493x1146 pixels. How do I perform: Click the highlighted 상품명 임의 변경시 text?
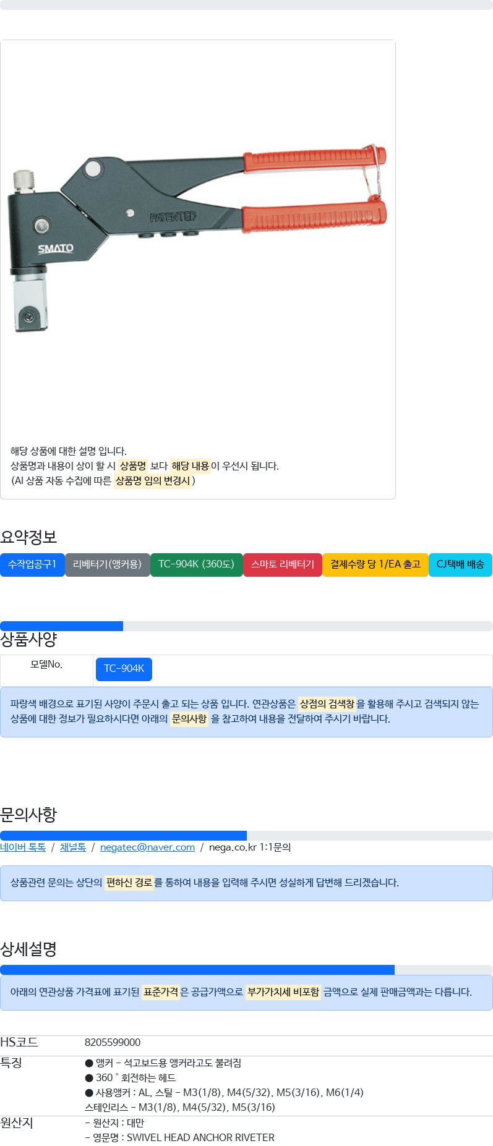pyautogui.click(x=153, y=481)
